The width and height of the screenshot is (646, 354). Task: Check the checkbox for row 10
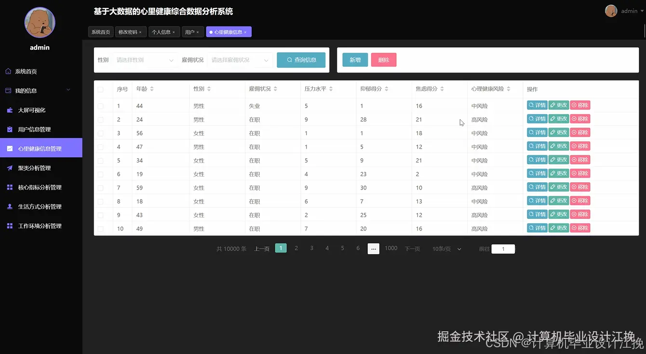(100, 229)
